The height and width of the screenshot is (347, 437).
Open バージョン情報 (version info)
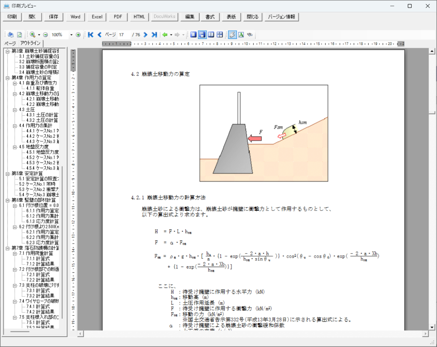(x=282, y=17)
